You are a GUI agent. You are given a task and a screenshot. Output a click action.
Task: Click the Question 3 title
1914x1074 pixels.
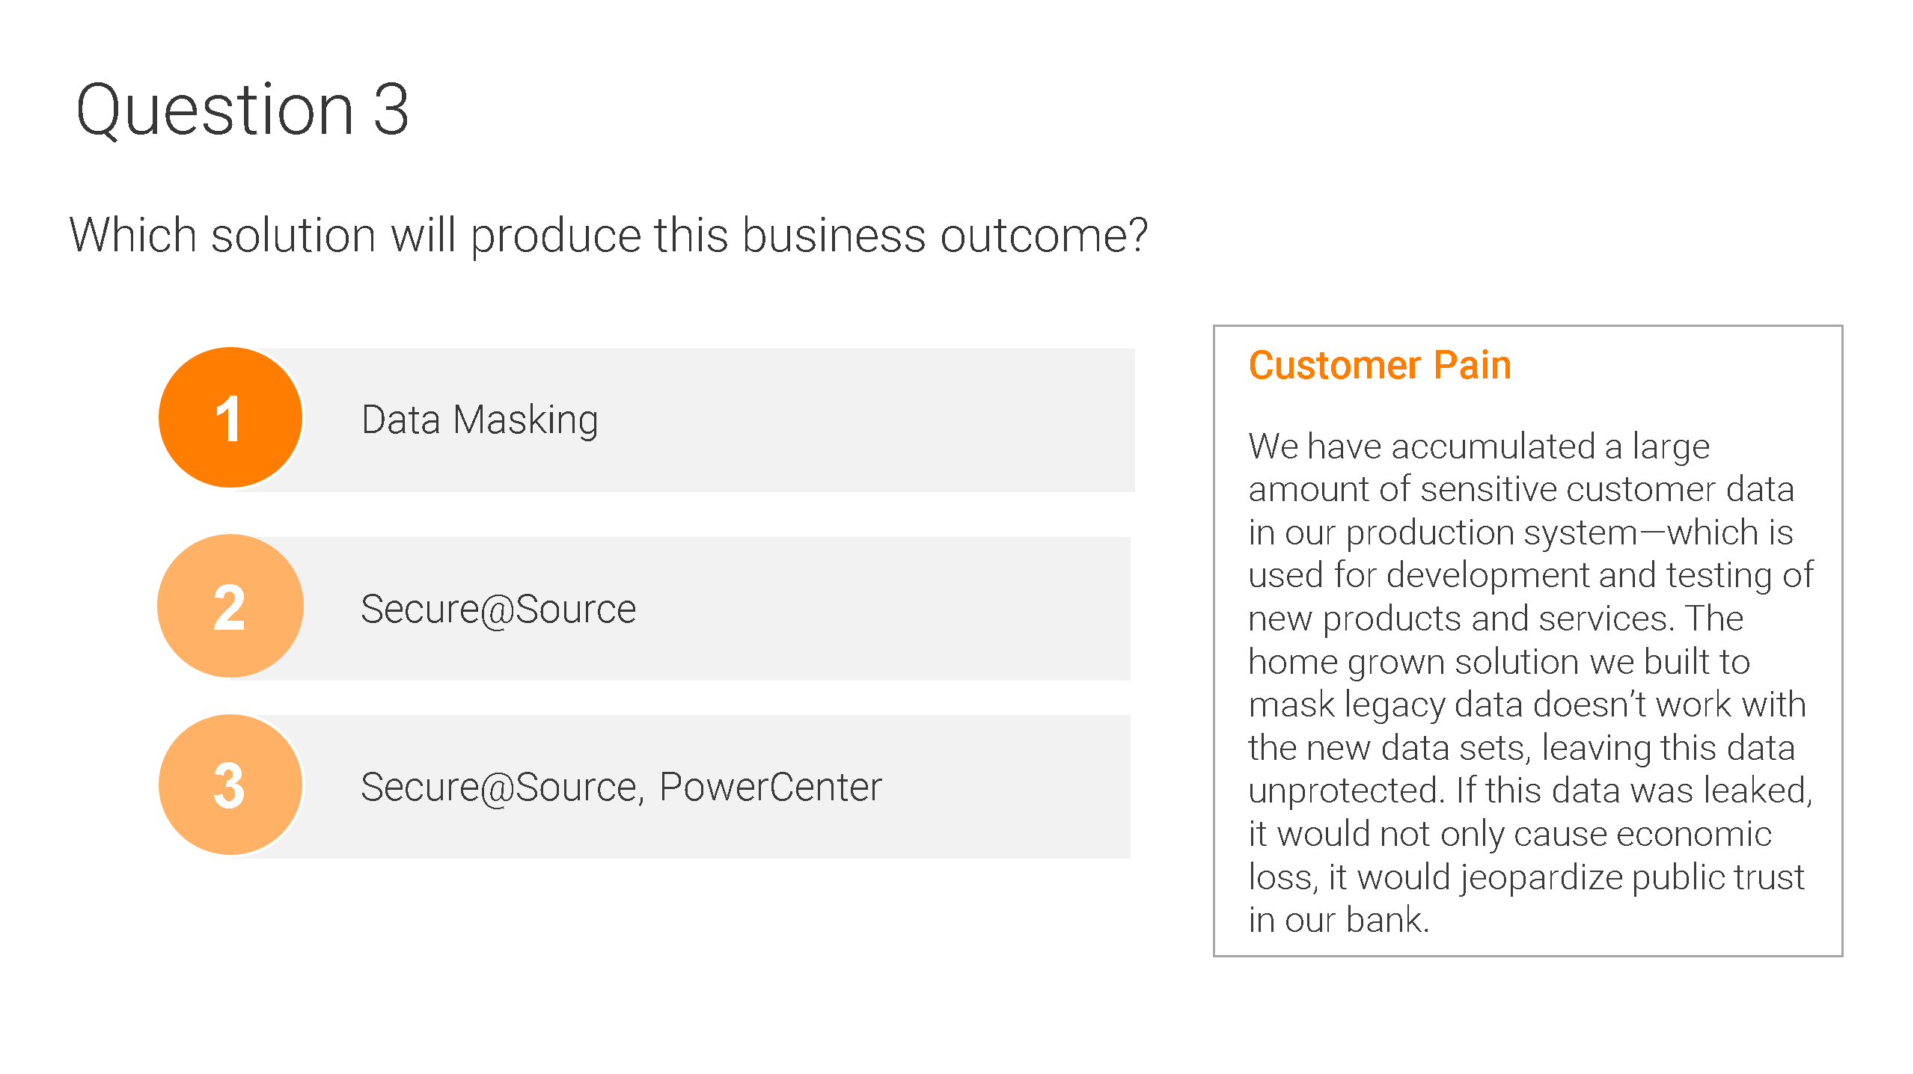pos(242,110)
